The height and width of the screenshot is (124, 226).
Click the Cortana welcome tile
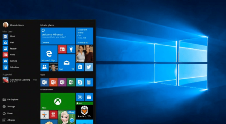tap(58, 36)
